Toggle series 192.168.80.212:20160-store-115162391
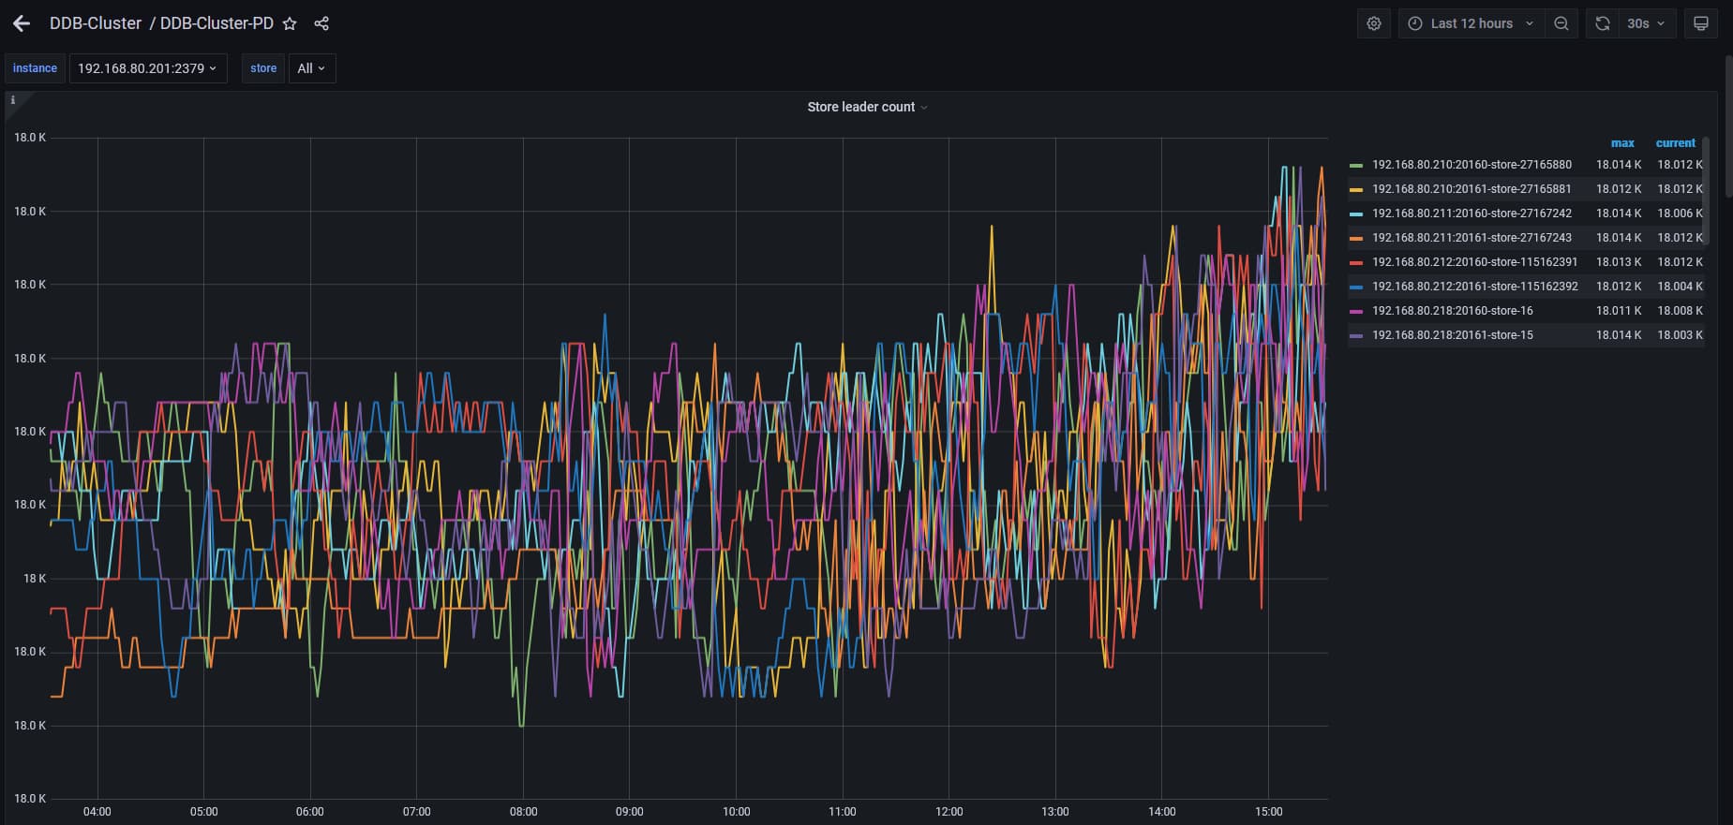 click(1474, 262)
